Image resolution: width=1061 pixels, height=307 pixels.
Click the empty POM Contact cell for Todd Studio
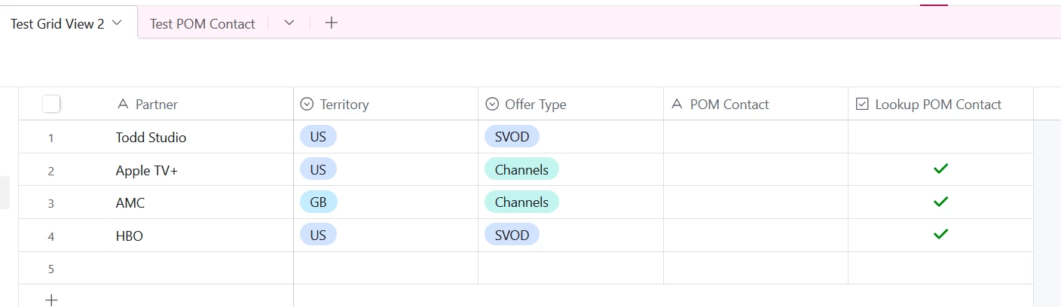click(756, 137)
